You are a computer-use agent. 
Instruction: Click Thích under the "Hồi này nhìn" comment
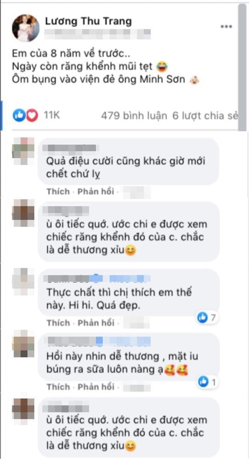tap(58, 386)
